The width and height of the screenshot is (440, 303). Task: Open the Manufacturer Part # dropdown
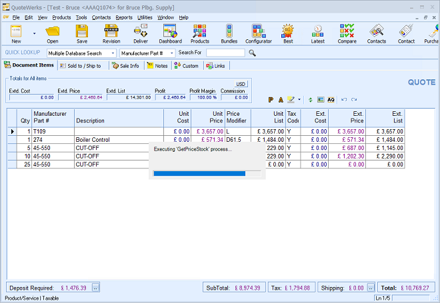[x=172, y=53]
